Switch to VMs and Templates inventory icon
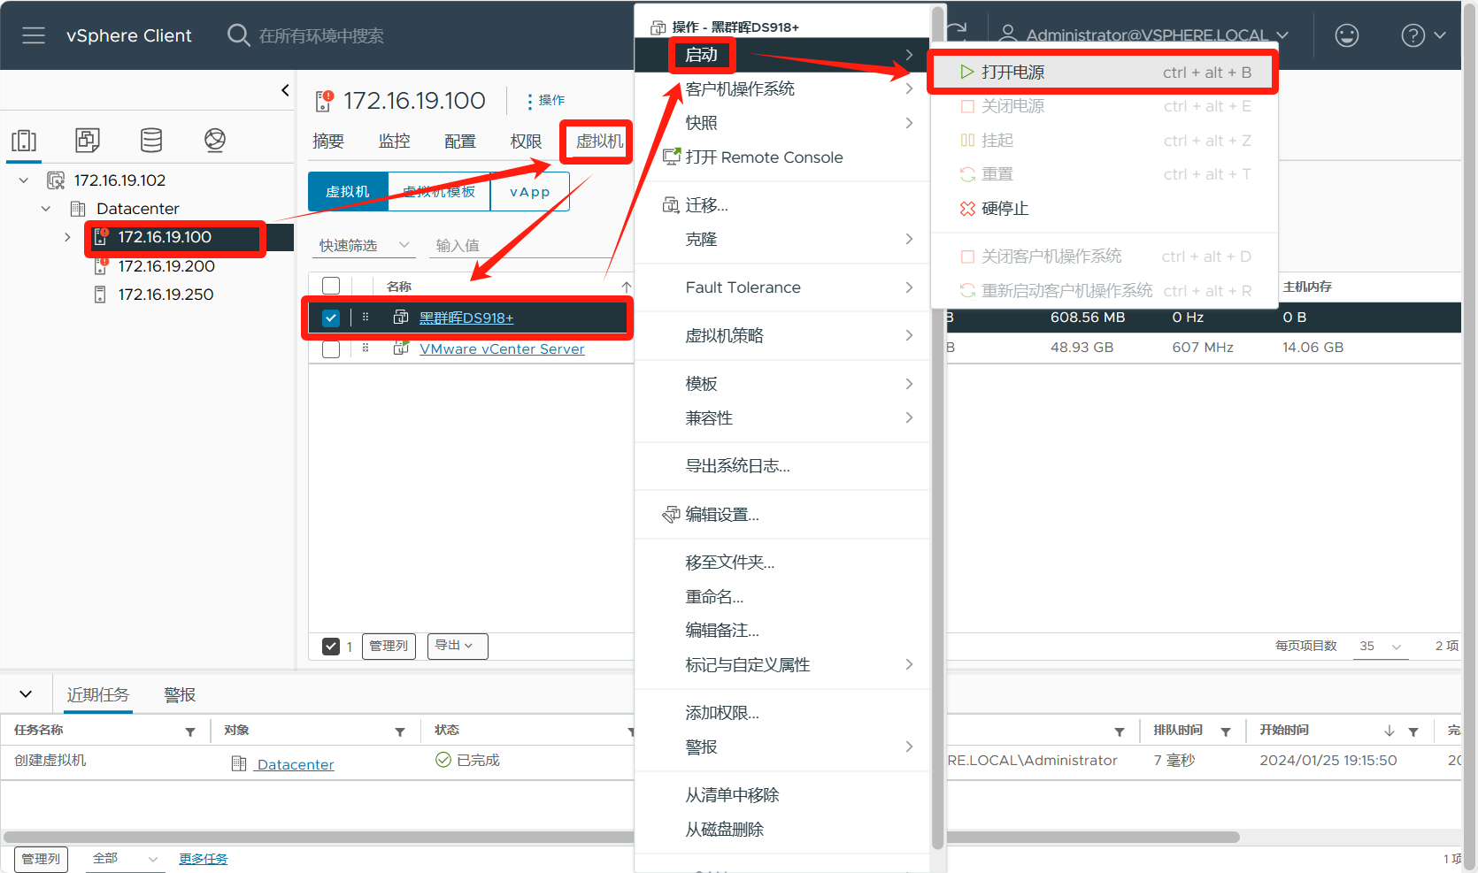The image size is (1478, 873). click(x=88, y=141)
